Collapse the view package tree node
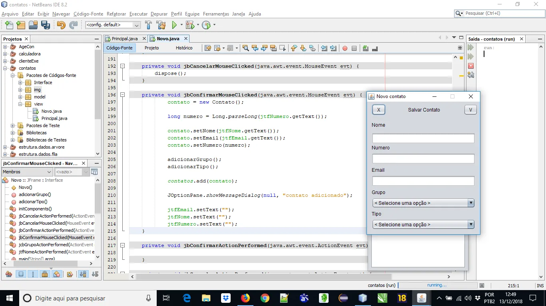The height and width of the screenshot is (306, 546). [20, 104]
